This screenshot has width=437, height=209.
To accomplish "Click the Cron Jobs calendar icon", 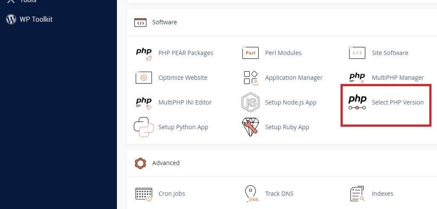I will tap(144, 194).
